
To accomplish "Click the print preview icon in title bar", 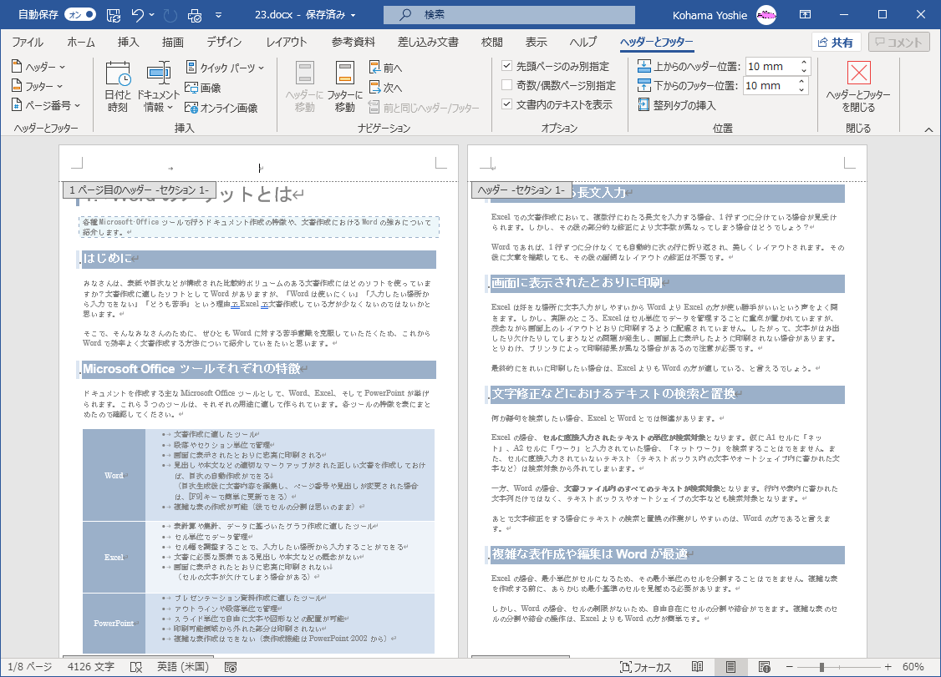I will pos(195,15).
